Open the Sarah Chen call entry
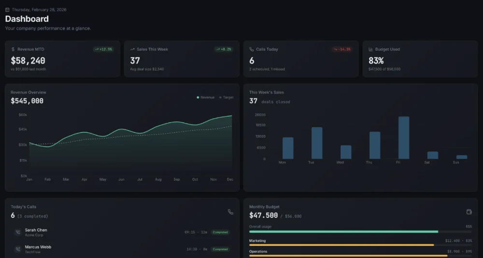 point(122,232)
